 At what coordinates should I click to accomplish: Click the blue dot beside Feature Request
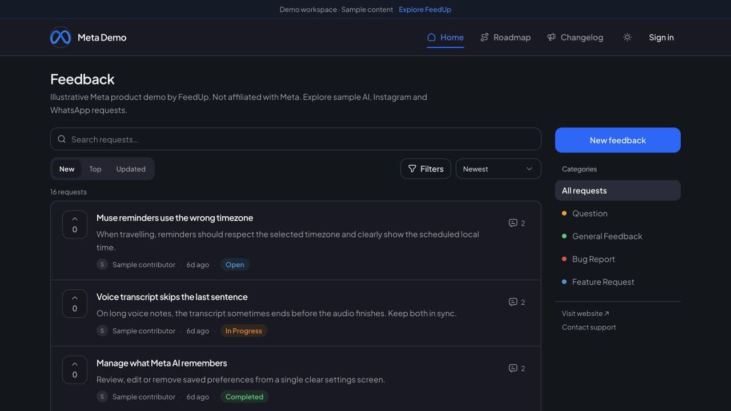click(564, 282)
